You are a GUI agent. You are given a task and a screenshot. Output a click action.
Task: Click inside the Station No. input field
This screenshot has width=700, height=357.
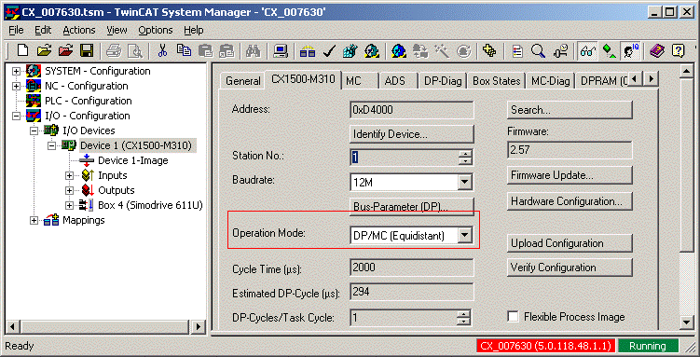coord(405,158)
